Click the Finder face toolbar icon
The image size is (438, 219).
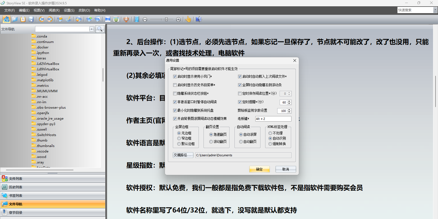[x=199, y=19]
